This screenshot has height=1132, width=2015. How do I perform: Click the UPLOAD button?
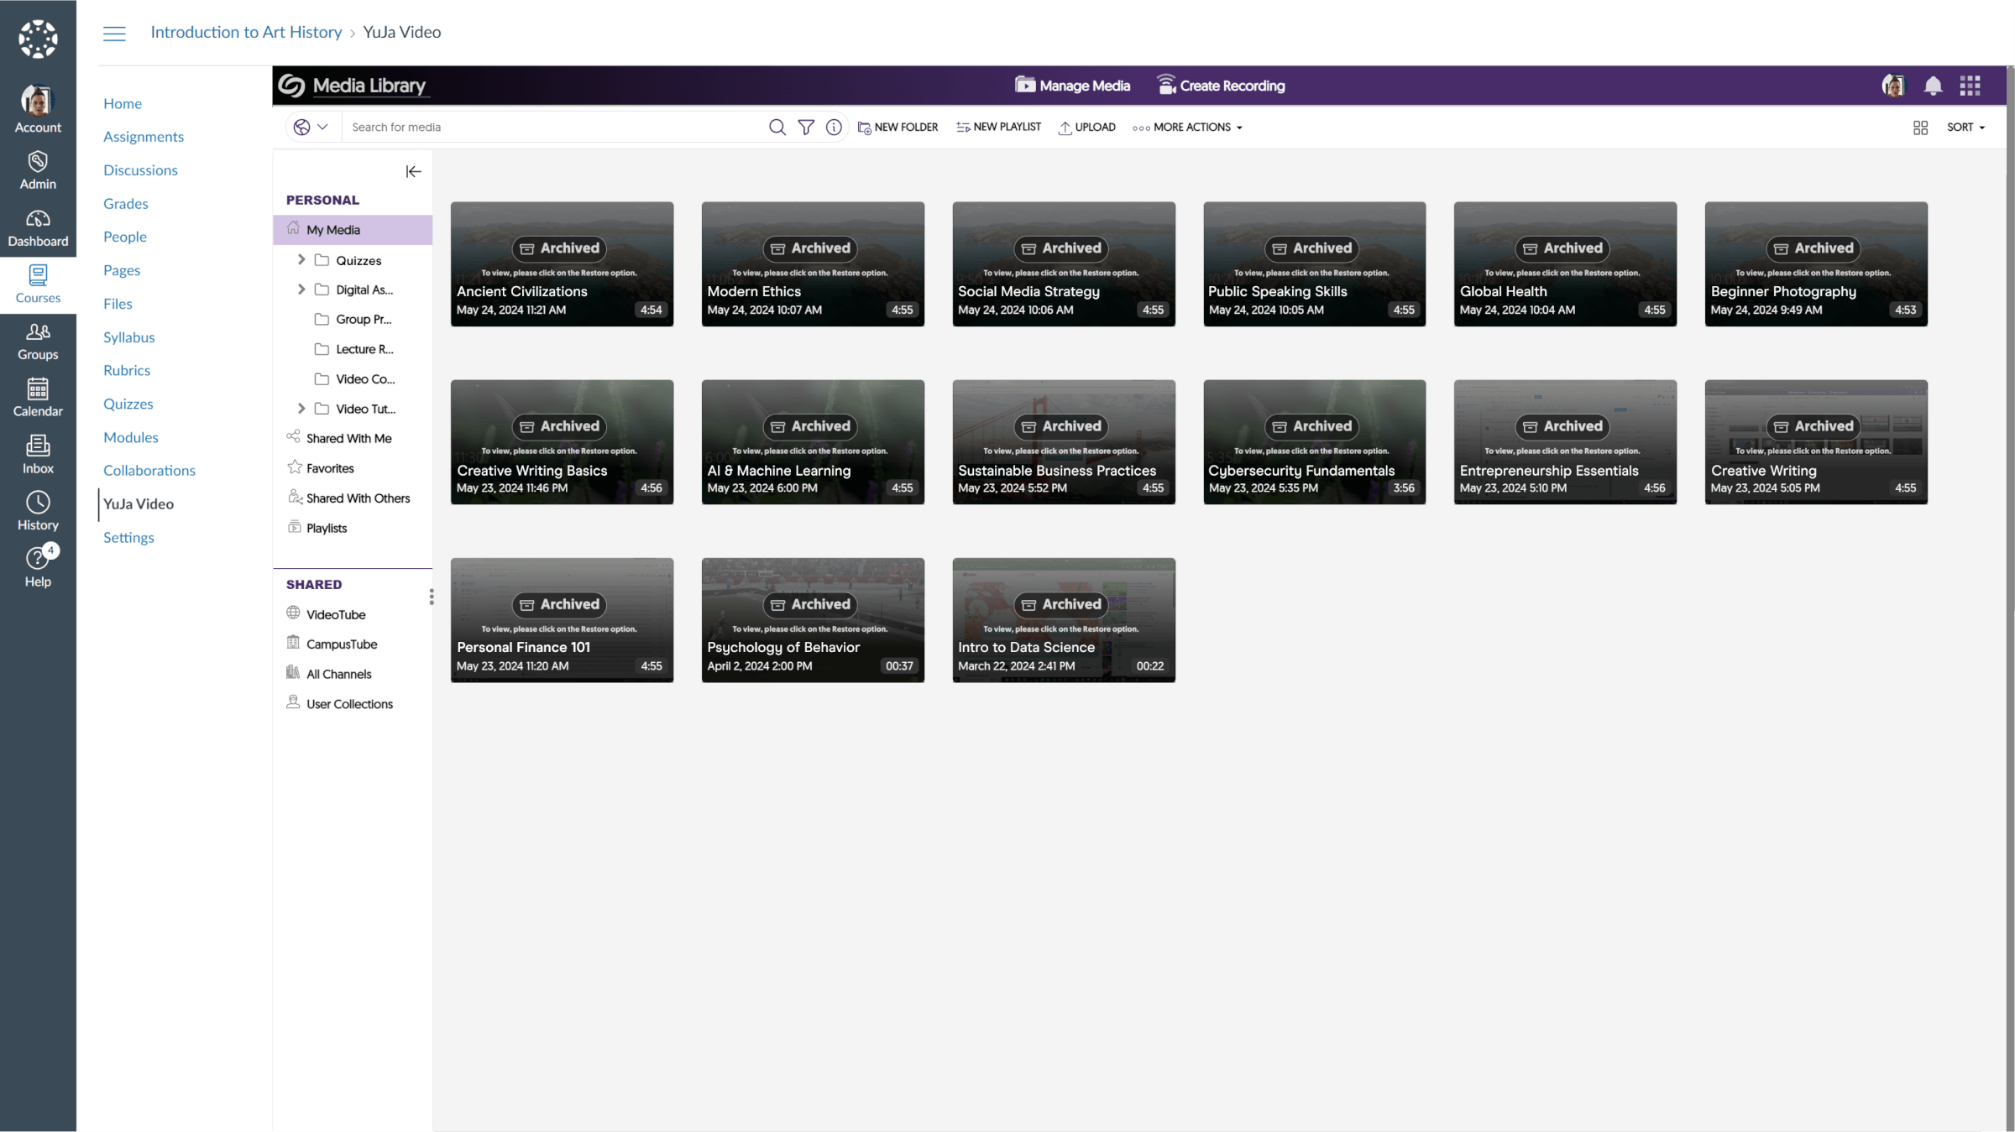[x=1086, y=127]
